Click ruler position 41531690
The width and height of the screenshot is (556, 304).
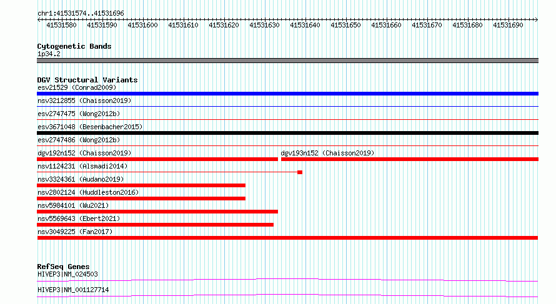508,25
